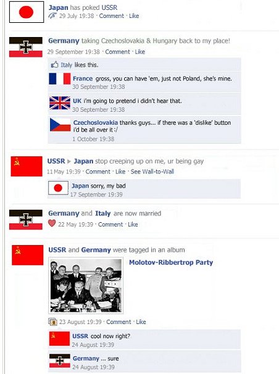Click Germany name in '... sure' comment
The image size is (279, 374).
(86, 358)
